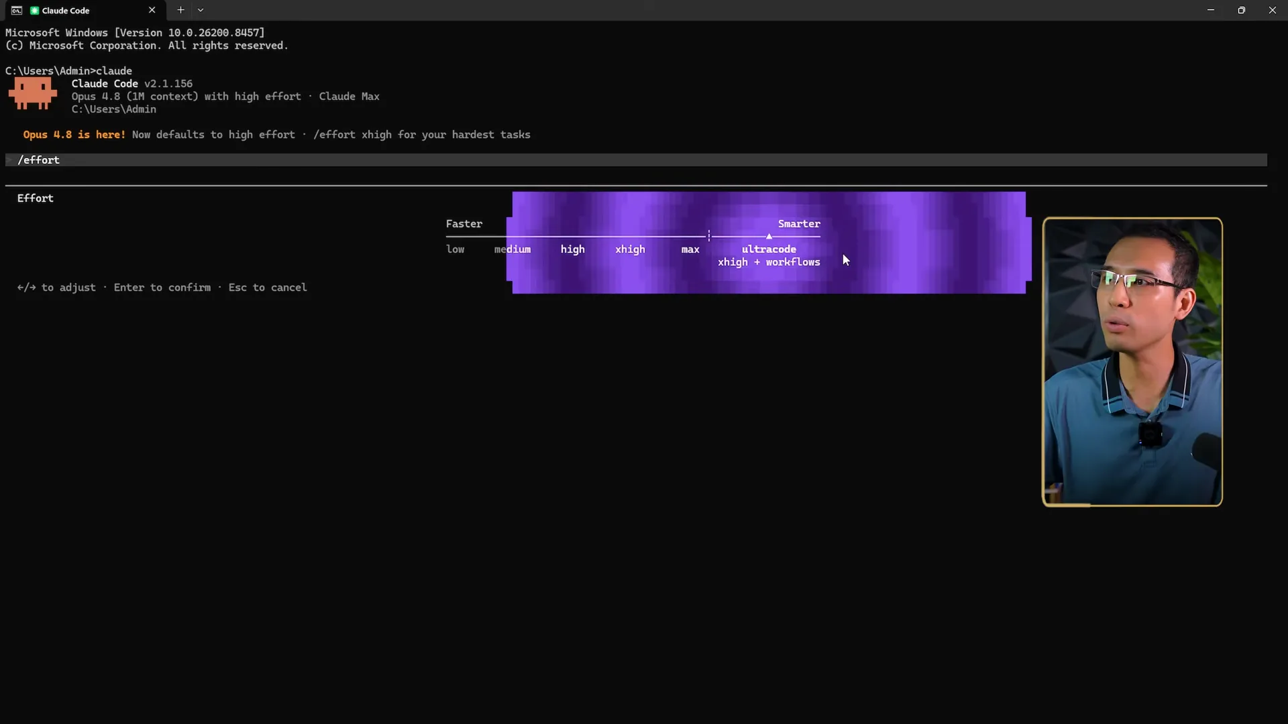Screen dimensions: 1288x724
Task: Click the 'Opus 4.8 is here!' announcement
Action: [x=74, y=135]
